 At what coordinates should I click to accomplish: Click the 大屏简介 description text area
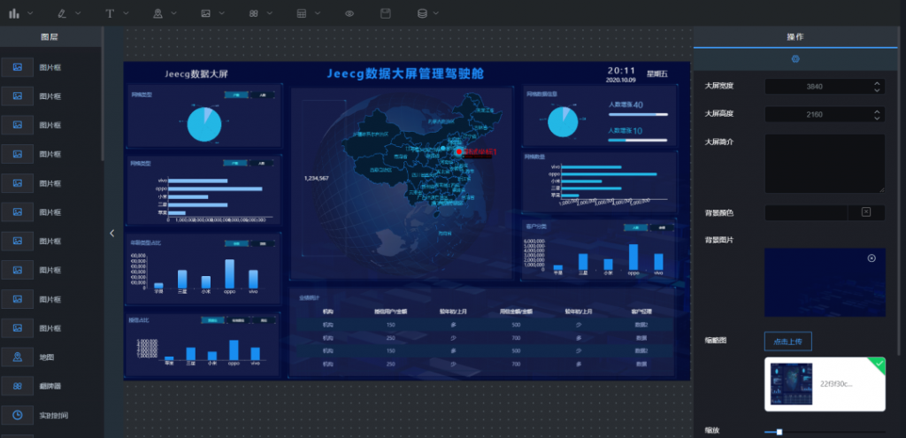825,164
